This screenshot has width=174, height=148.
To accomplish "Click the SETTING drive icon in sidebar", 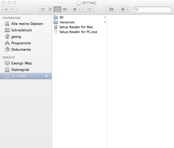I will (7, 76).
